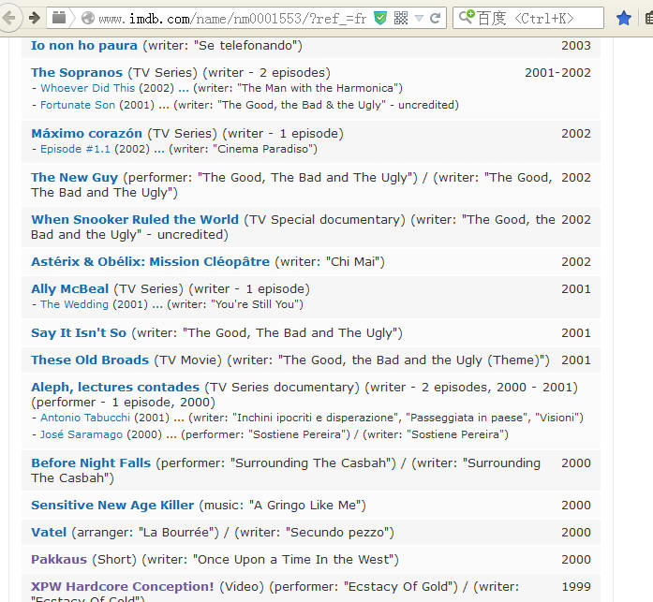The image size is (653, 602).
Task: Click the text writer: "You're Still You"
Action: click(x=235, y=304)
